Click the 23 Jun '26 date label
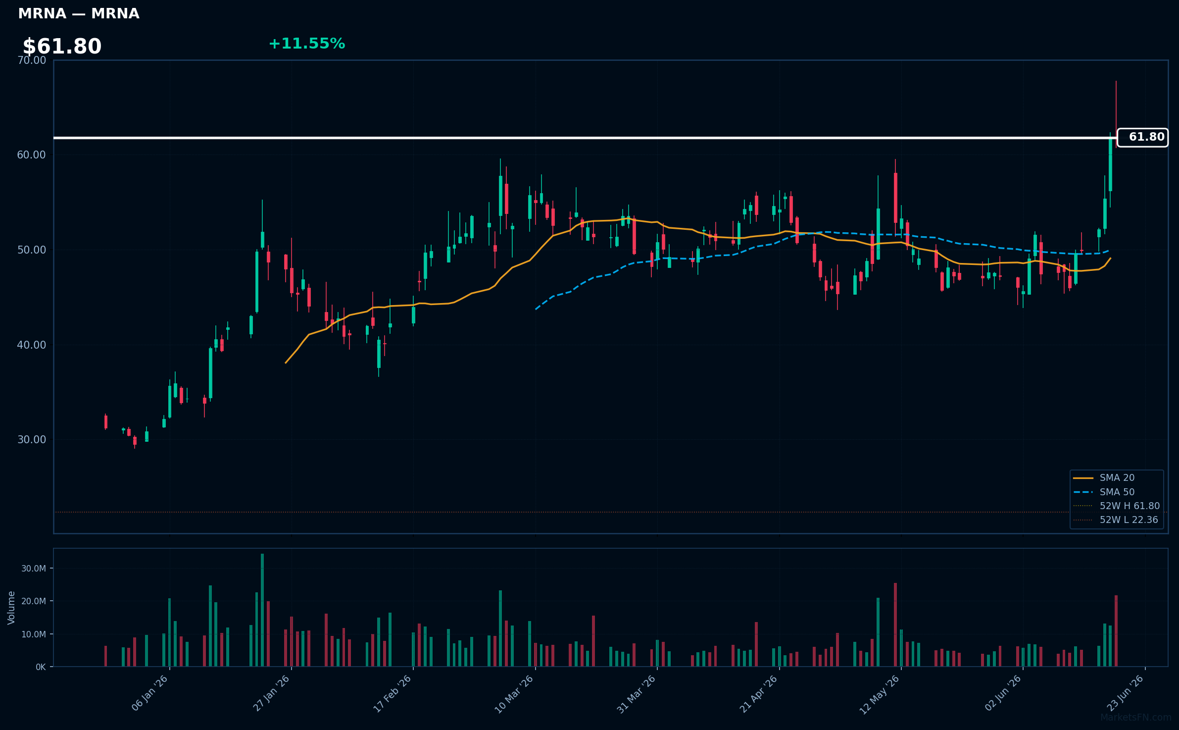 pyautogui.click(x=1126, y=693)
